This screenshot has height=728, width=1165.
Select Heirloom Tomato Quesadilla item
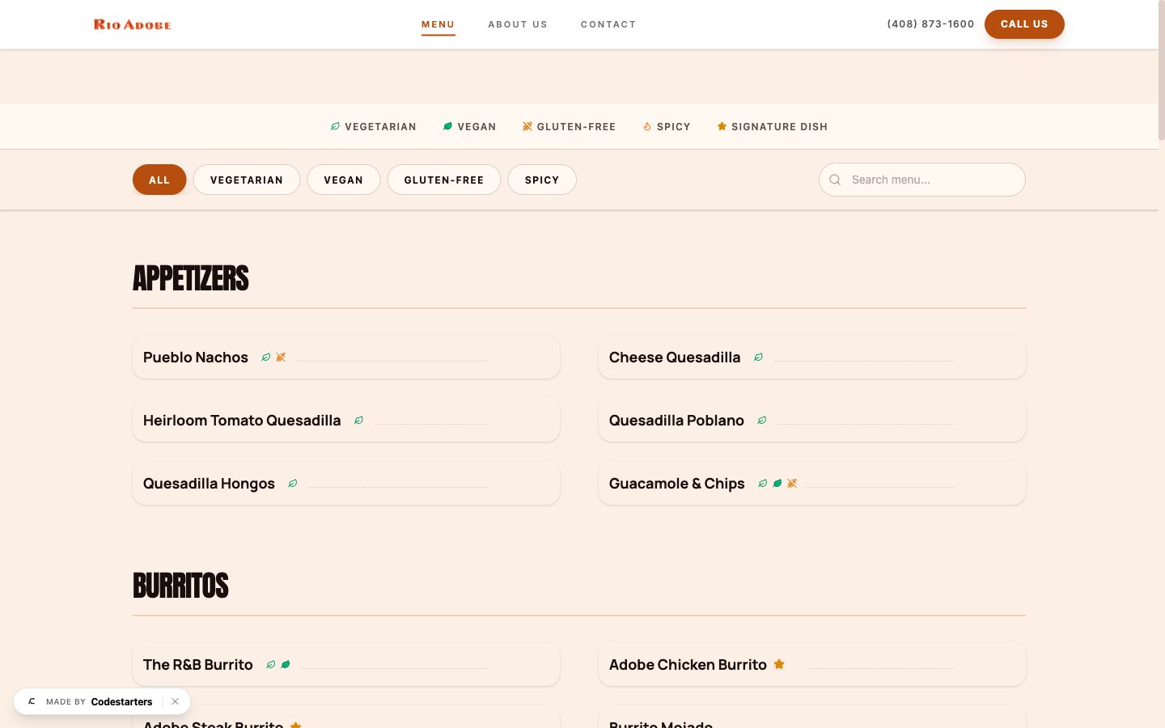[346, 420]
